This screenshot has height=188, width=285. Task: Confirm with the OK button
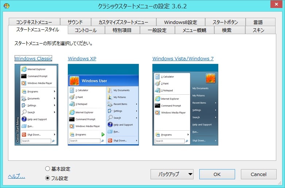pyautogui.click(x=217, y=174)
